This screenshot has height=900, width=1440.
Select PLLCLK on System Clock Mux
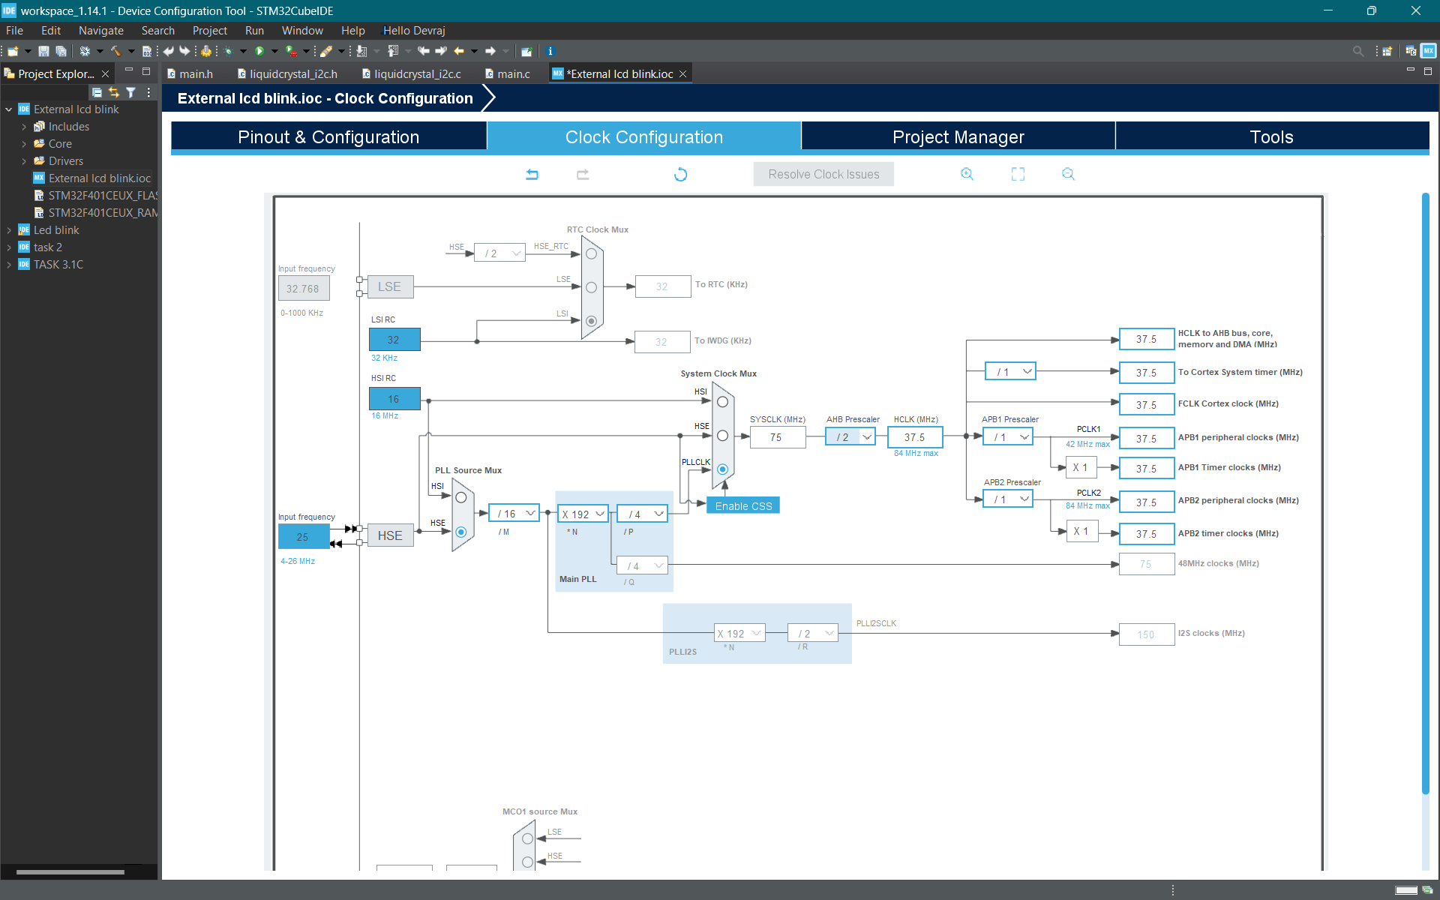click(722, 469)
